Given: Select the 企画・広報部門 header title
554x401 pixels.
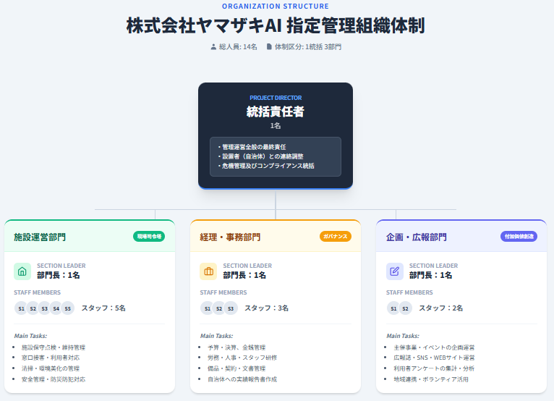Looking at the screenshot, I should [x=417, y=237].
